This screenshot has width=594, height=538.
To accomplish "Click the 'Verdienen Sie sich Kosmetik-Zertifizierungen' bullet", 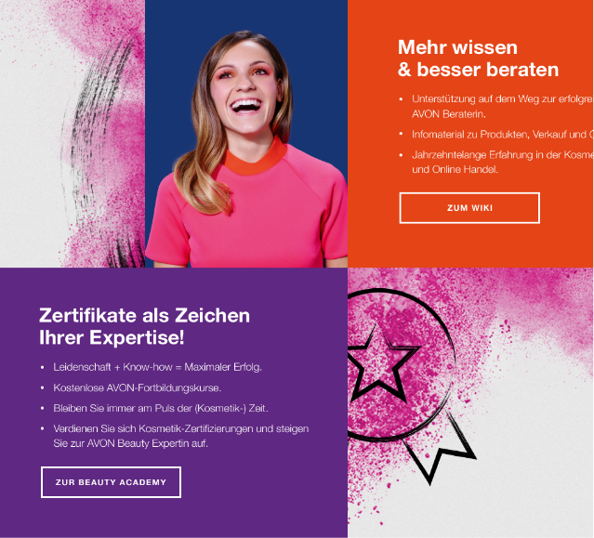I will [x=181, y=428].
